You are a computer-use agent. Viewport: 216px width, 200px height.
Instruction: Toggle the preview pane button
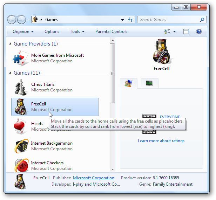[186, 32]
